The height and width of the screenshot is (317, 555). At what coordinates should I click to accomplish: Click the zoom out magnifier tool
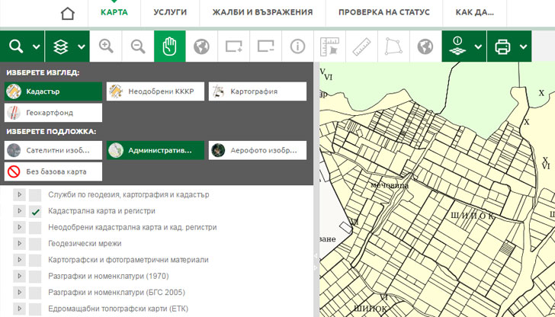click(x=138, y=47)
